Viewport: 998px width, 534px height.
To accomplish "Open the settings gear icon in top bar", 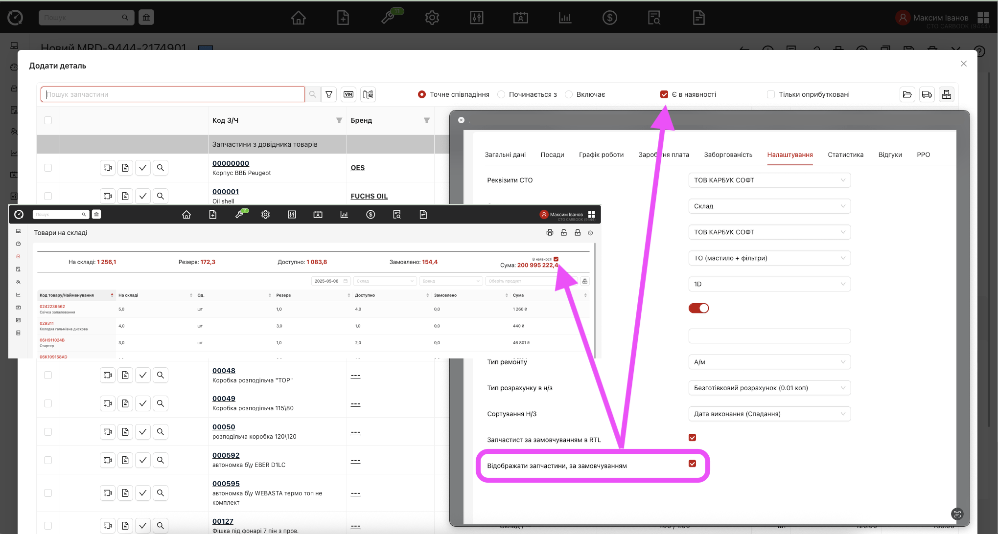I will [x=432, y=18].
